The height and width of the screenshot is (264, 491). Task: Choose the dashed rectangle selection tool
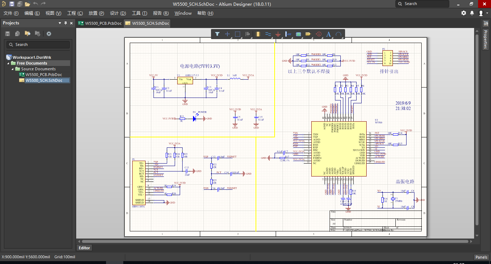click(238, 34)
